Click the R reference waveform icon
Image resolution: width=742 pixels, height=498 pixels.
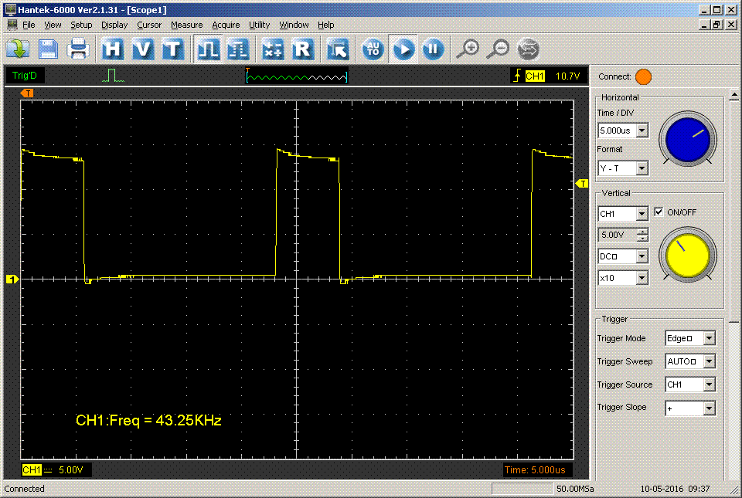(x=302, y=49)
